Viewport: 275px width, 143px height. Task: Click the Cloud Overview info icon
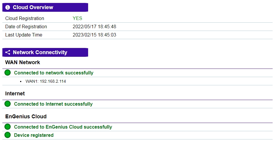pyautogui.click(x=8, y=7)
